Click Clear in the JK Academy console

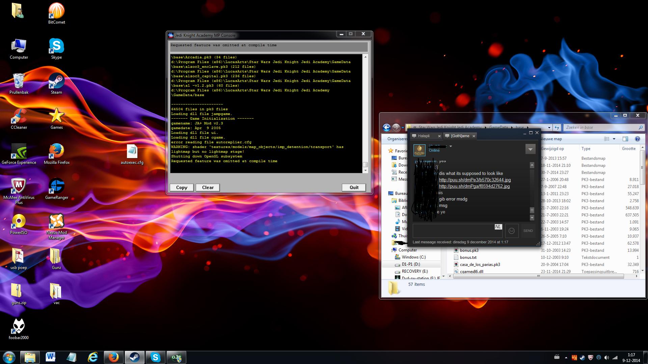pyautogui.click(x=208, y=187)
